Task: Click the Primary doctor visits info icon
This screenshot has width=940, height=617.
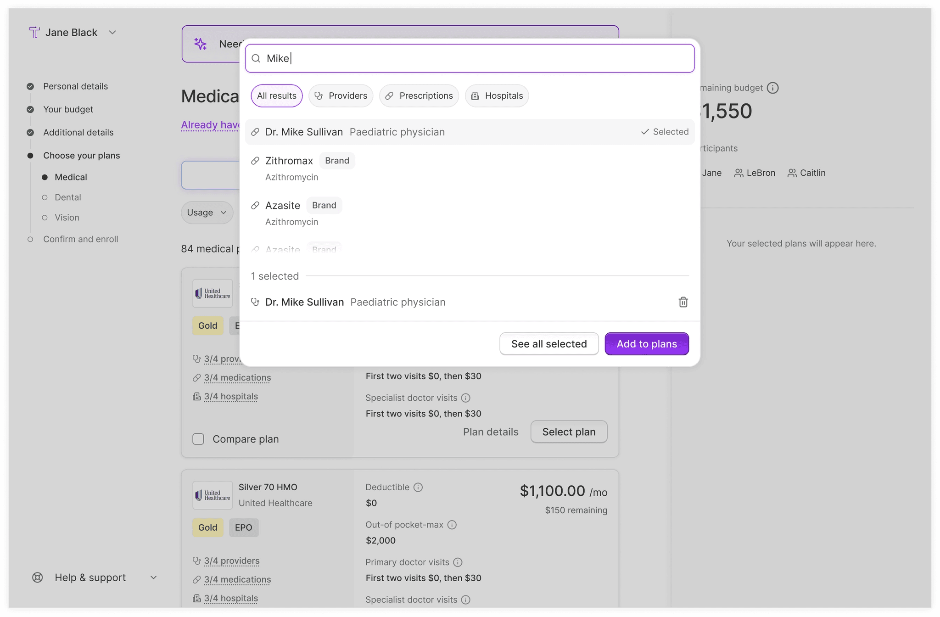Action: (x=458, y=562)
